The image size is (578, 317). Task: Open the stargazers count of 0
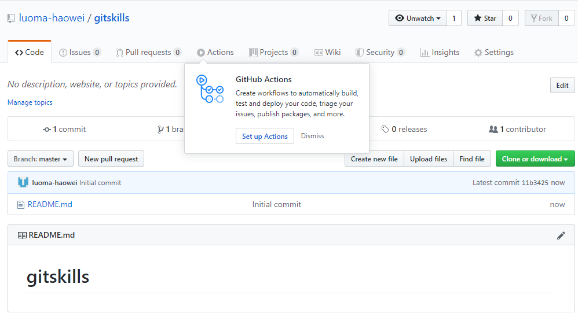pos(510,18)
